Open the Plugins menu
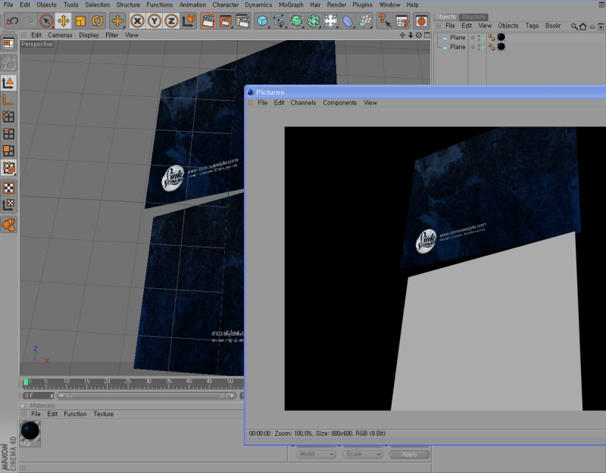Image resolution: width=606 pixels, height=473 pixels. click(x=362, y=5)
